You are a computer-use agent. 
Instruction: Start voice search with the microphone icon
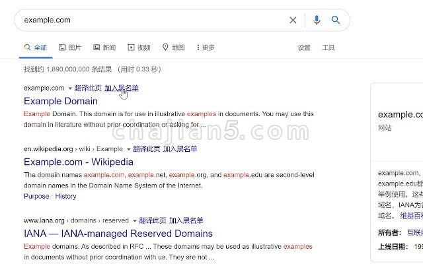[x=317, y=20]
